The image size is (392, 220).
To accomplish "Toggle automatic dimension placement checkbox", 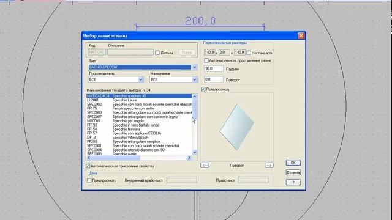I will (206, 61).
